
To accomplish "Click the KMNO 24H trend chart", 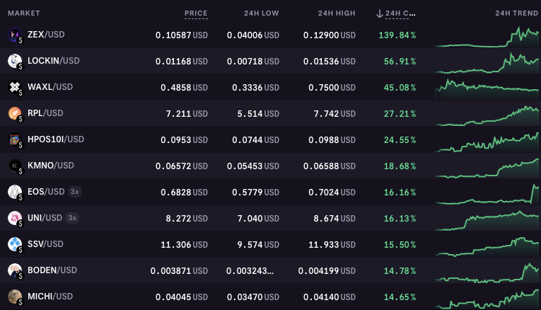I will (487, 168).
